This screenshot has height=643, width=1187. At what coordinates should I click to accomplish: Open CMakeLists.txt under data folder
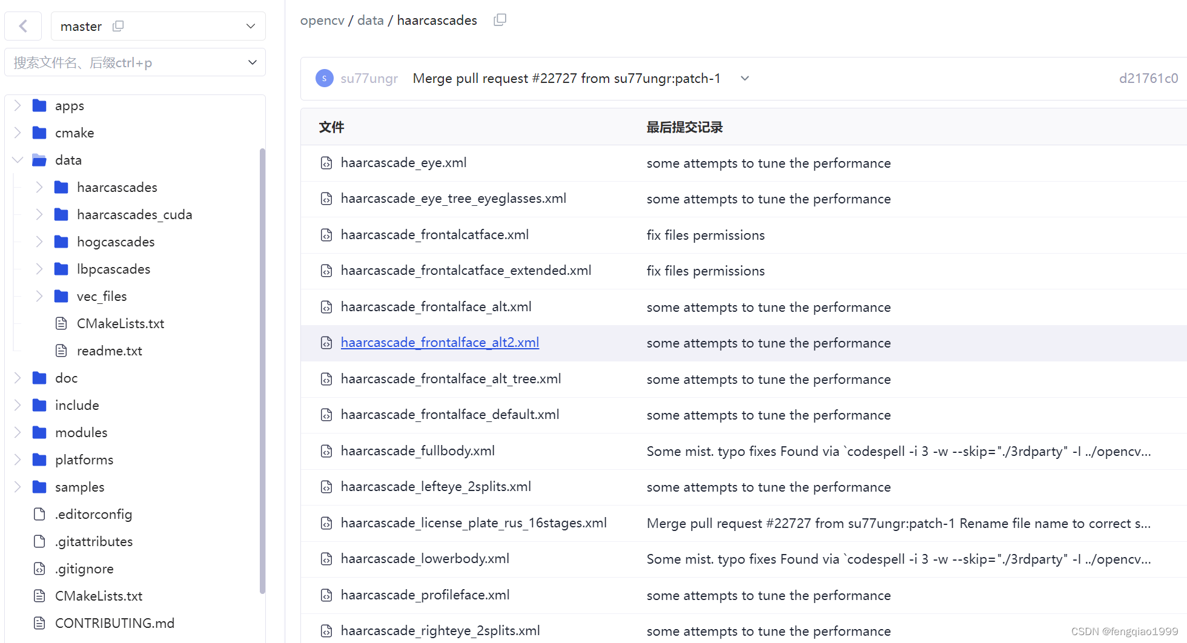(x=121, y=323)
